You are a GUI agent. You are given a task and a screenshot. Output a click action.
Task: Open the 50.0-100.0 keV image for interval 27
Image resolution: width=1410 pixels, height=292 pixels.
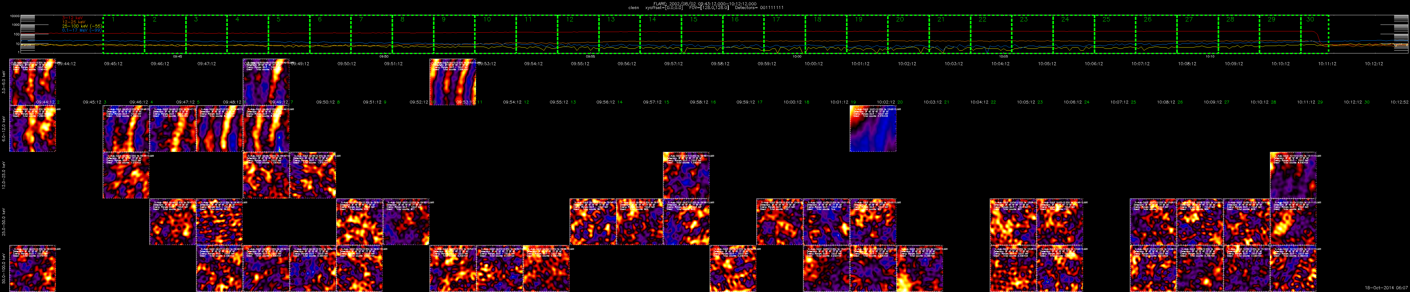pos(1246,268)
